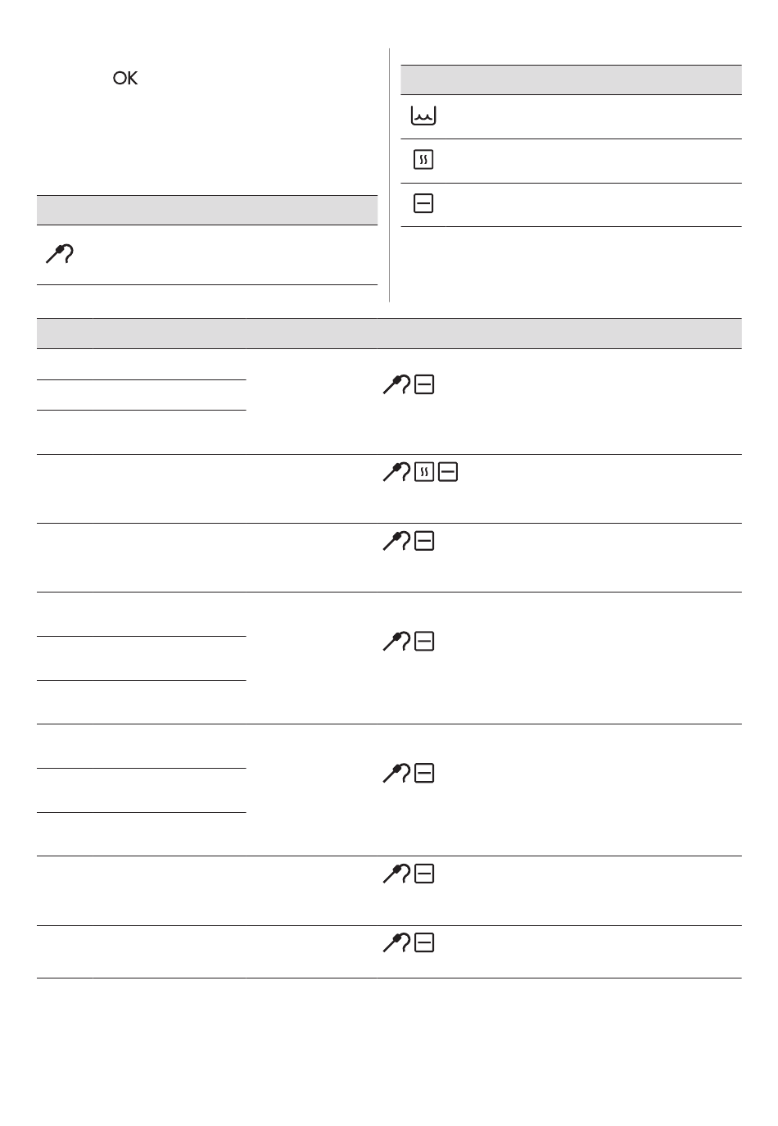Select the tray icon in the fifth table row
Image resolution: width=778 pixels, height=1126 pixels.
click(424, 773)
